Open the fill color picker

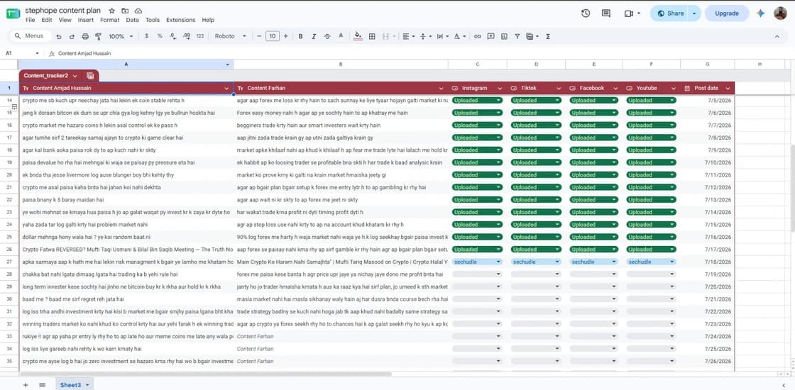point(358,36)
